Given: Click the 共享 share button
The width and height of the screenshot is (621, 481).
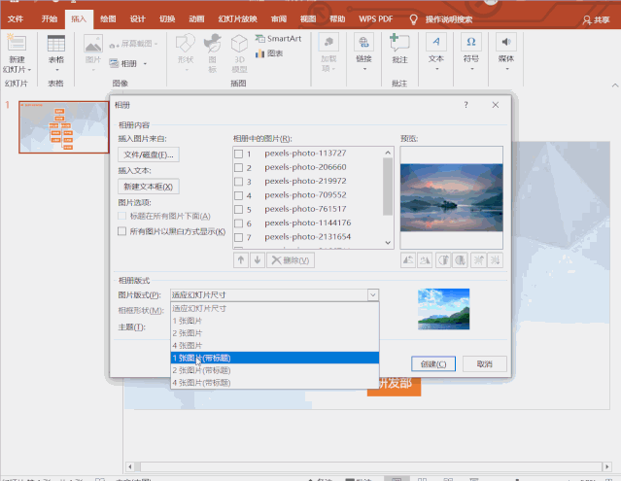Looking at the screenshot, I should pyautogui.click(x=596, y=19).
